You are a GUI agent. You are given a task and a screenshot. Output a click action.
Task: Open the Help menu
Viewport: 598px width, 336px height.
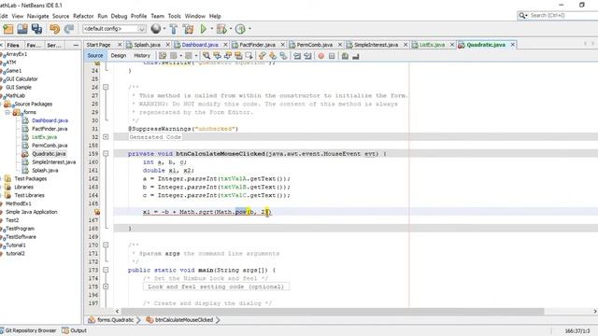215,16
